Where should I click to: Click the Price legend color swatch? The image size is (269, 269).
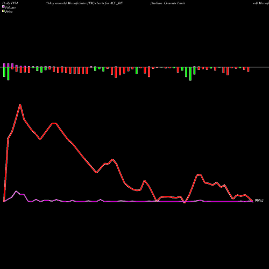(x=3, y=11)
